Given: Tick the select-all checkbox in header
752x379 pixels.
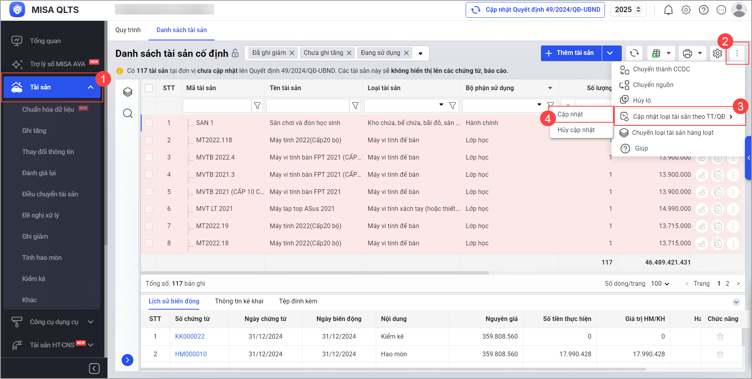Looking at the screenshot, I should point(149,88).
